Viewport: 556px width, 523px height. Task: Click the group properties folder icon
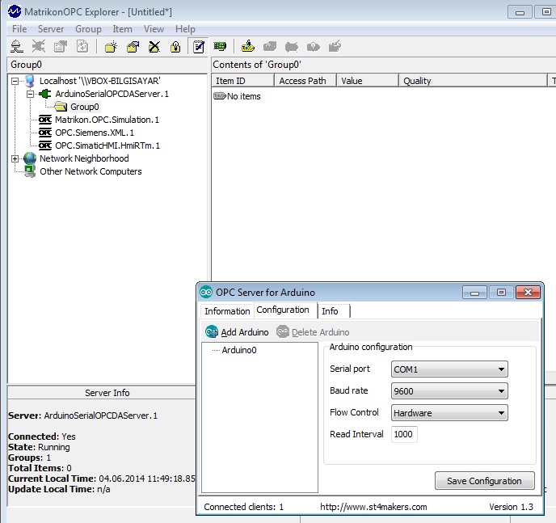[x=133, y=46]
